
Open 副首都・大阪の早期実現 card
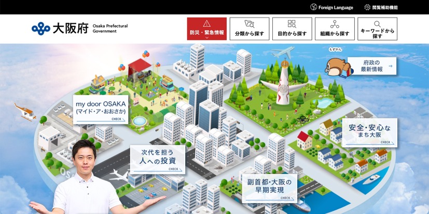click(x=270, y=188)
